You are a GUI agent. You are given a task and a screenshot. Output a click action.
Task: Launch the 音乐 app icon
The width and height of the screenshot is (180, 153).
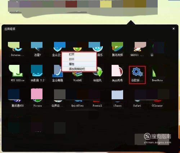pyautogui.click(x=97, y=47)
